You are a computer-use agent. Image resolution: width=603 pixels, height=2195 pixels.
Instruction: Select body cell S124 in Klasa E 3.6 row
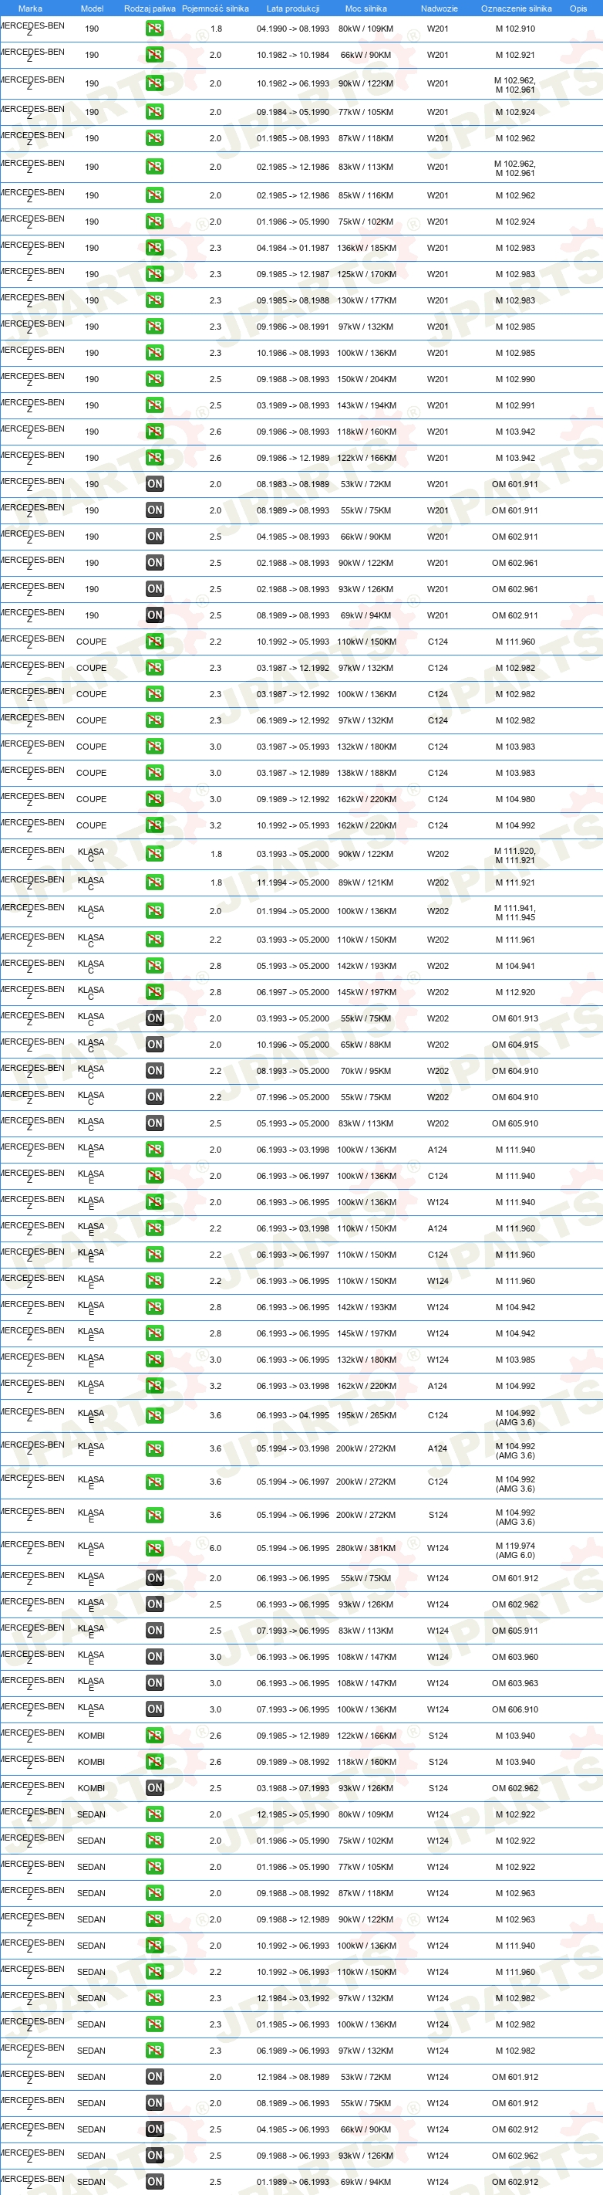click(438, 1515)
